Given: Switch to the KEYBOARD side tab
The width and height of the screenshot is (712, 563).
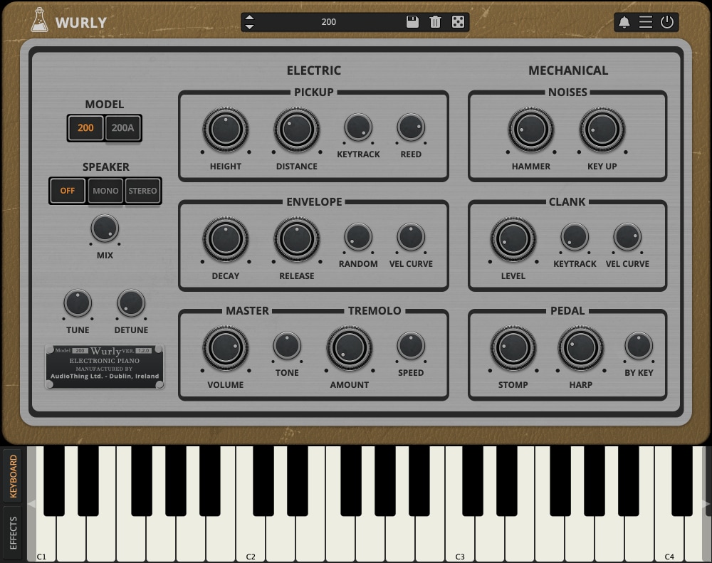Looking at the screenshot, I should point(13,475).
